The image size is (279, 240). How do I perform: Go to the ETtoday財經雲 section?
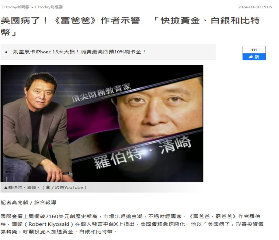pyautogui.click(x=49, y=7)
